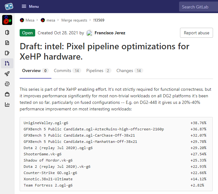This screenshot has height=194, width=218.
Task: Click the Mesa project avatar in sidebar
Action: 7,20
